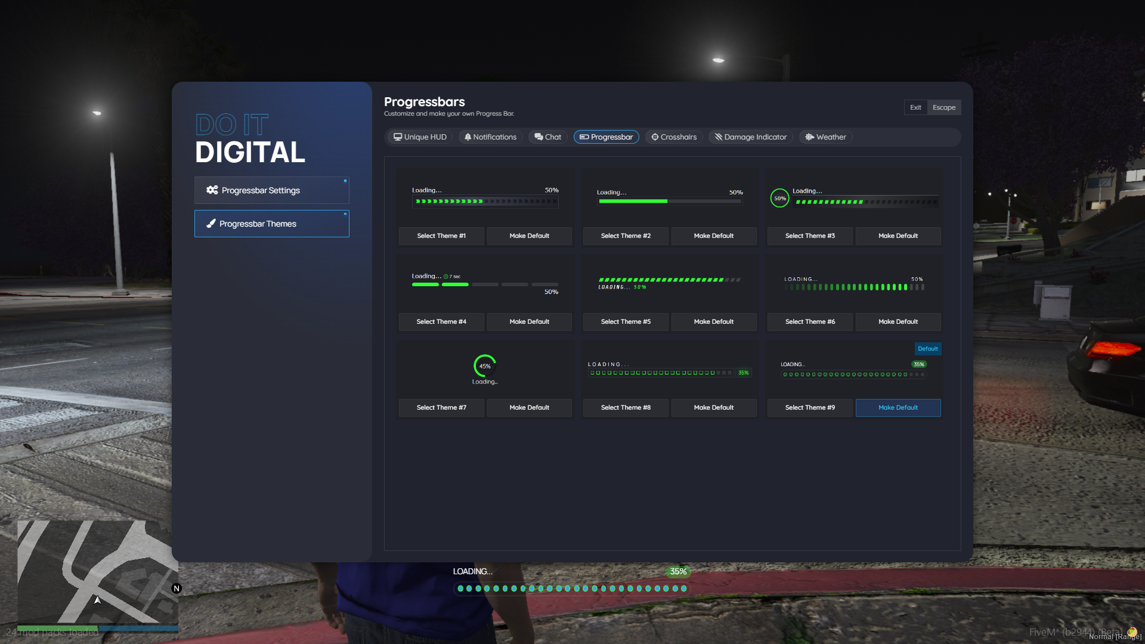The width and height of the screenshot is (1145, 644).
Task: Select Theme #7 circular loader
Action: click(x=441, y=407)
